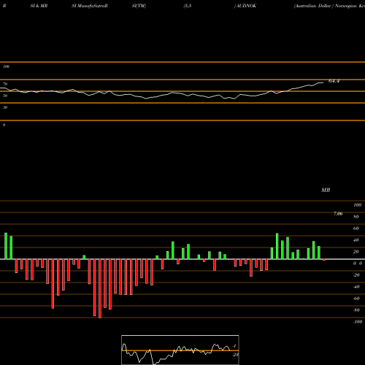Click 'Australian Dollar / Norwegian' title text
This screenshot has width=365, height=365.
coord(326,6)
